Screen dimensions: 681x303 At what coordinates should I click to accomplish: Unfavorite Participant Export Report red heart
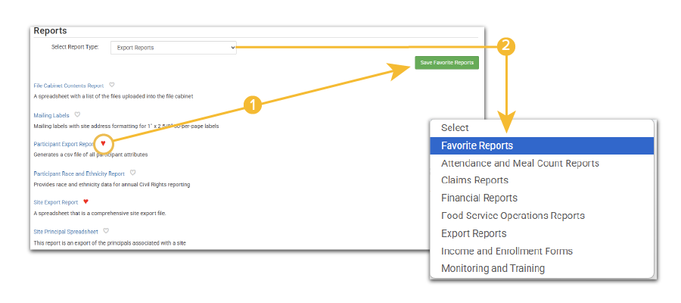pyautogui.click(x=104, y=143)
